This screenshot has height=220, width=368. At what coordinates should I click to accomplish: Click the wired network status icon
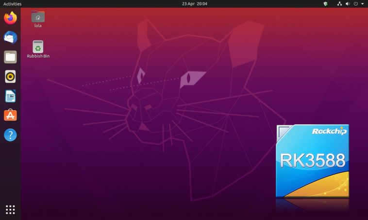tap(338, 4)
